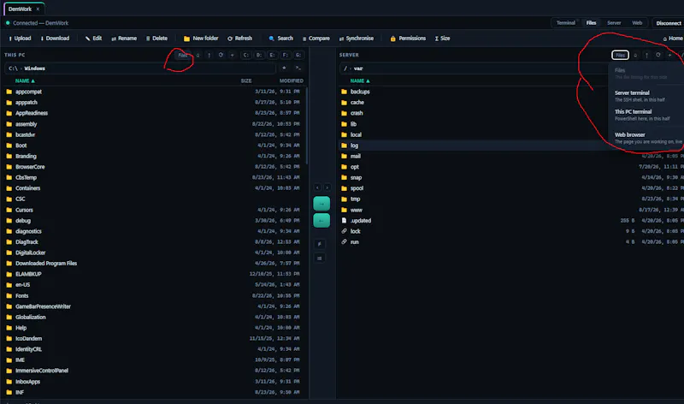Switch to the Terminal view tab

coord(566,23)
